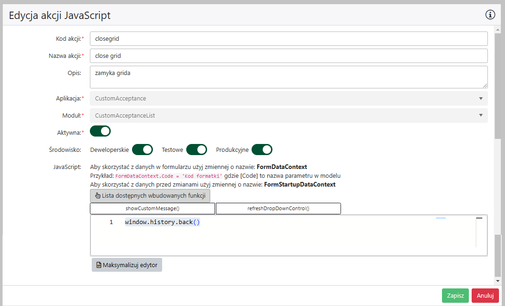This screenshot has width=505, height=306.
Task: Click into the Opis textarea
Action: tap(288, 76)
